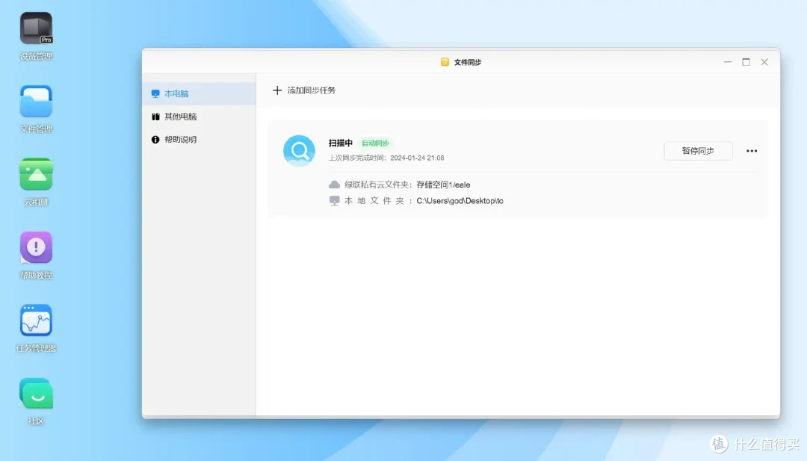Open the 文件管理 folder icon
Viewport: 807px width, 461px height.
click(x=36, y=102)
